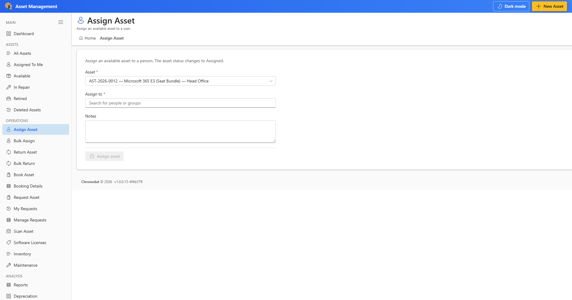Viewport: 572px width, 300px height.
Task: Click the Notes textarea corner handle
Action: pos(274,141)
